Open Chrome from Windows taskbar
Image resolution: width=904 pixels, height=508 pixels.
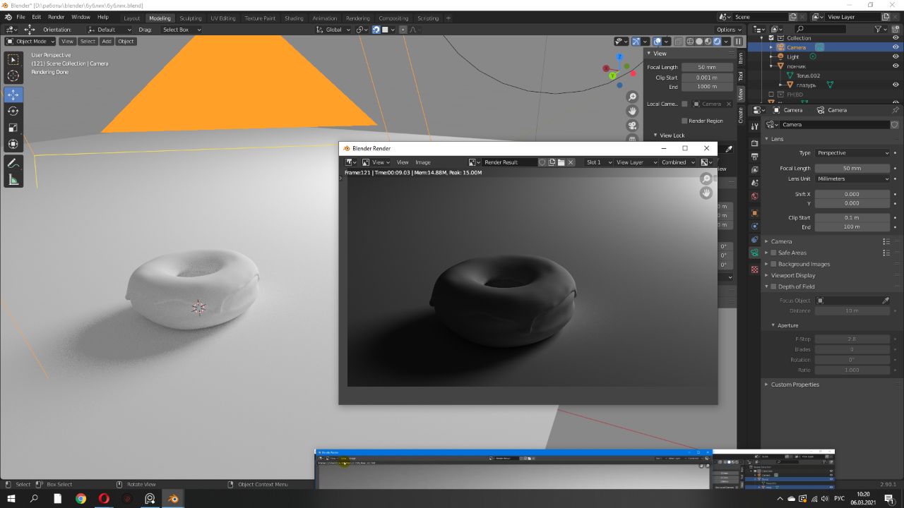tap(81, 498)
